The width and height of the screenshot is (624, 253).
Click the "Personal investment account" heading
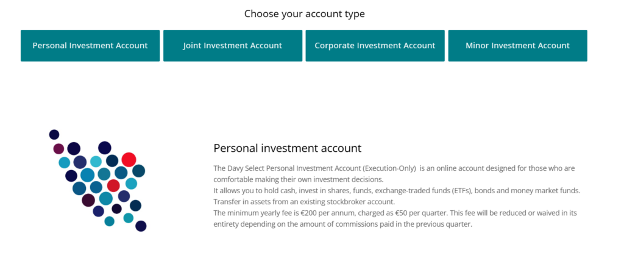point(287,148)
